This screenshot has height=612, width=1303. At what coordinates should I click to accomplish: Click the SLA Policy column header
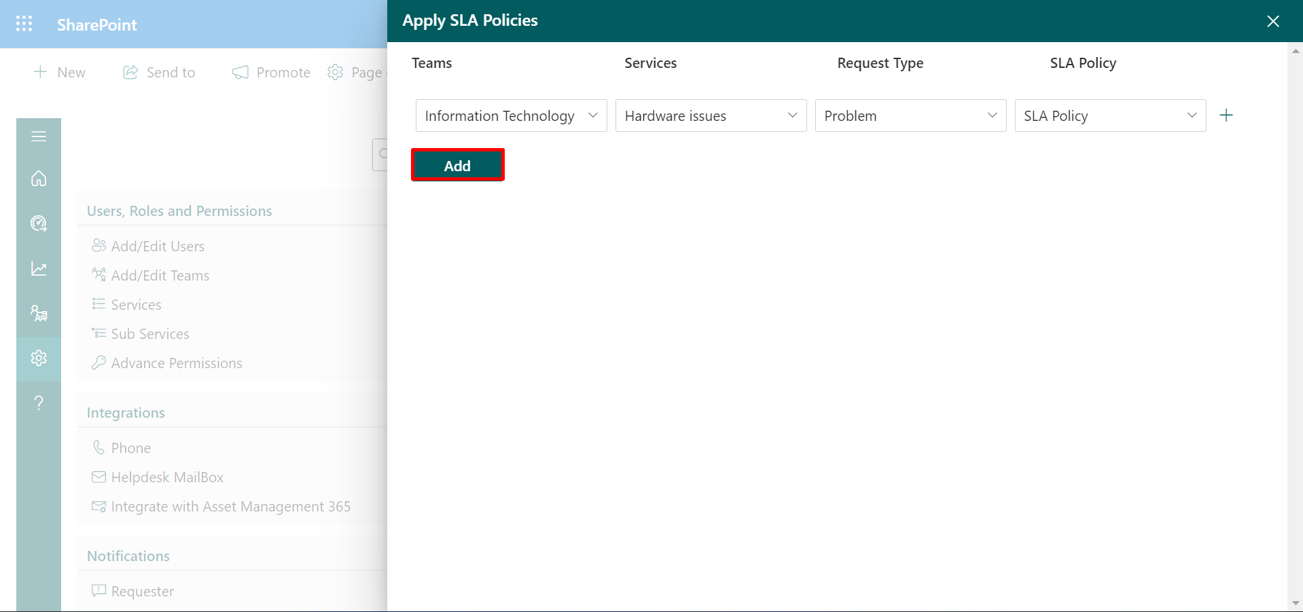point(1083,63)
